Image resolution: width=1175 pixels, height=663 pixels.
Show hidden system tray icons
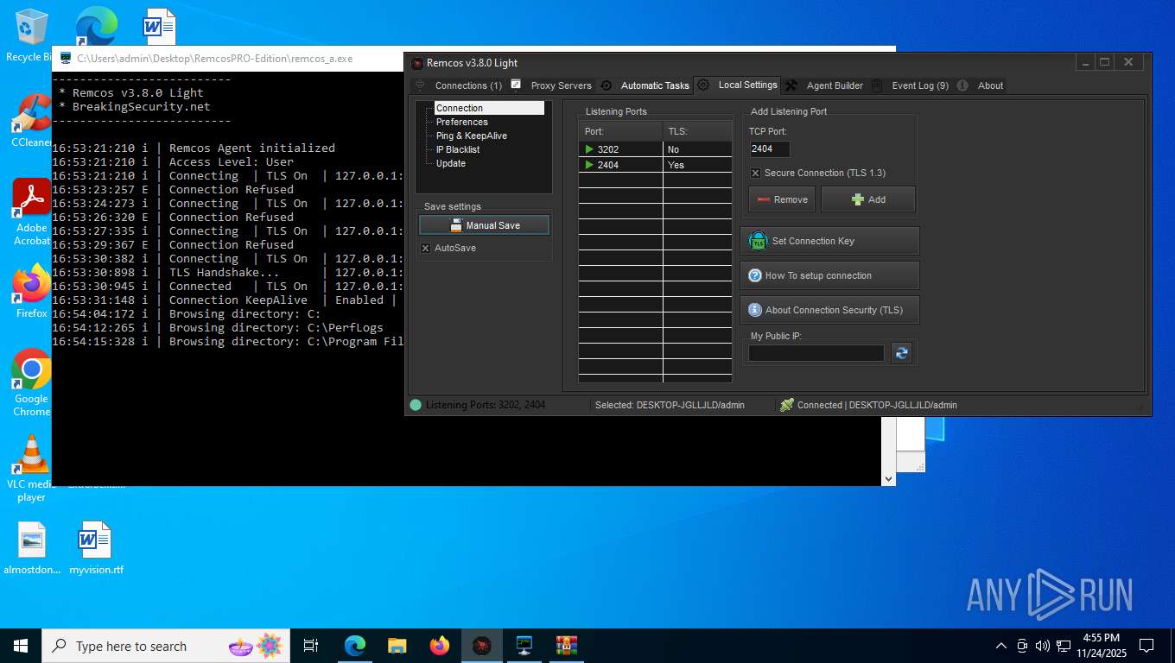point(1001,646)
